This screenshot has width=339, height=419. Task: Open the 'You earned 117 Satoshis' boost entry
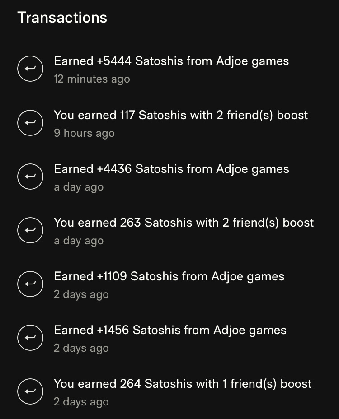tap(181, 115)
